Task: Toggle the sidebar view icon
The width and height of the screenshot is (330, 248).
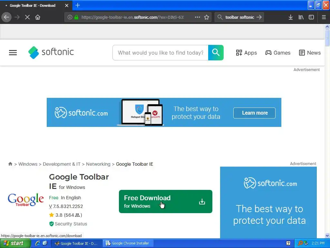Action: click(x=311, y=17)
